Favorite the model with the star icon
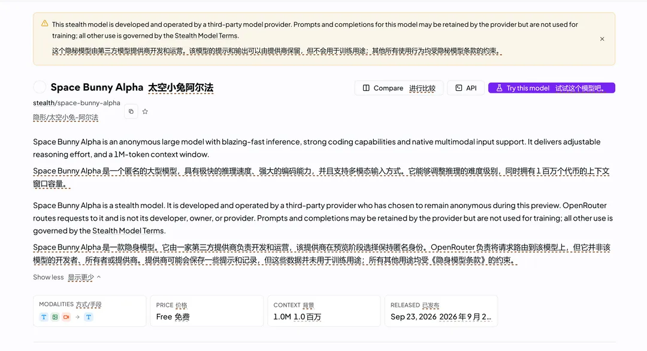 click(145, 111)
